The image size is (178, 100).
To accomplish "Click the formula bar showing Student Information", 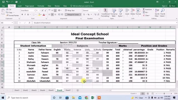I will [x=104, y=23].
